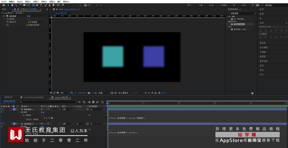Click the 重置 reset link in Effect Controls
This screenshot has height=148, width=288.
click(x=29, y=16)
